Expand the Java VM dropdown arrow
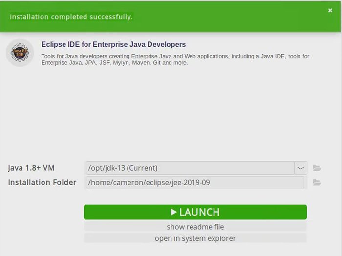The height and width of the screenshot is (256, 342). (300, 168)
